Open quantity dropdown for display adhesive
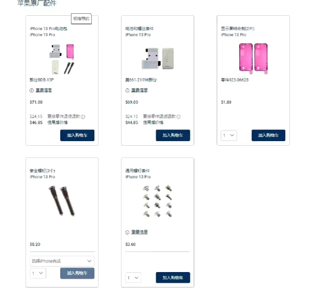318x296 pixels. 229,135
